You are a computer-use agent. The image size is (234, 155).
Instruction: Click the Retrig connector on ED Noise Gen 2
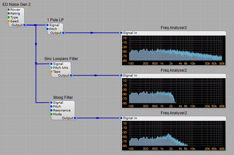pos(9,14)
